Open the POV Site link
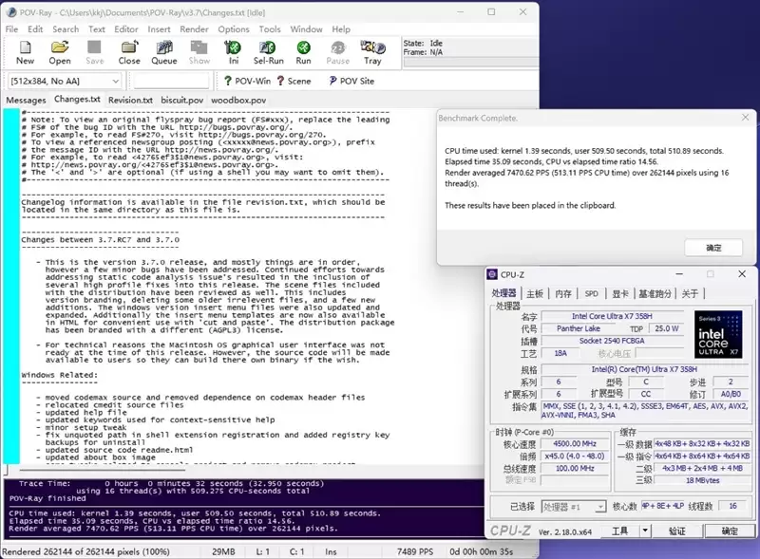Viewport: 760px width, 559px height. click(351, 81)
